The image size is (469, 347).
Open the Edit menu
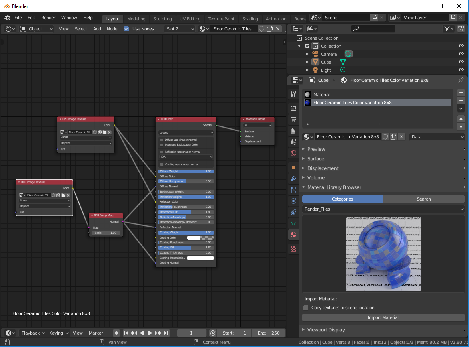(x=32, y=18)
